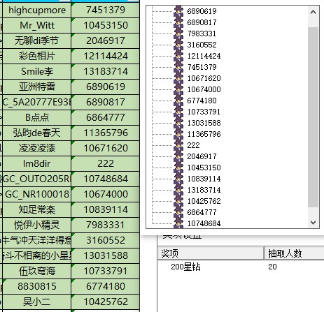Click the draw count value 20
324x312 pixels.
[272, 267]
